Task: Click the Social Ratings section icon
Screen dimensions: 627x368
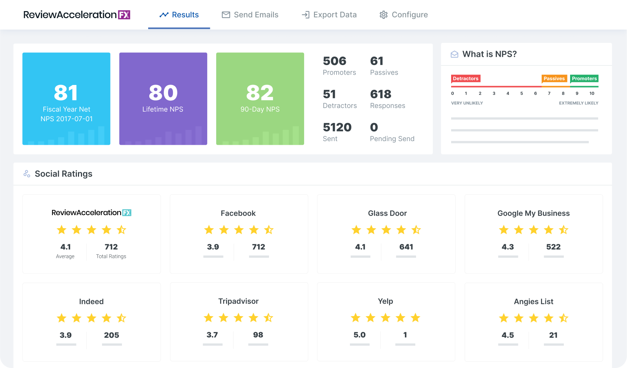Action: [27, 174]
